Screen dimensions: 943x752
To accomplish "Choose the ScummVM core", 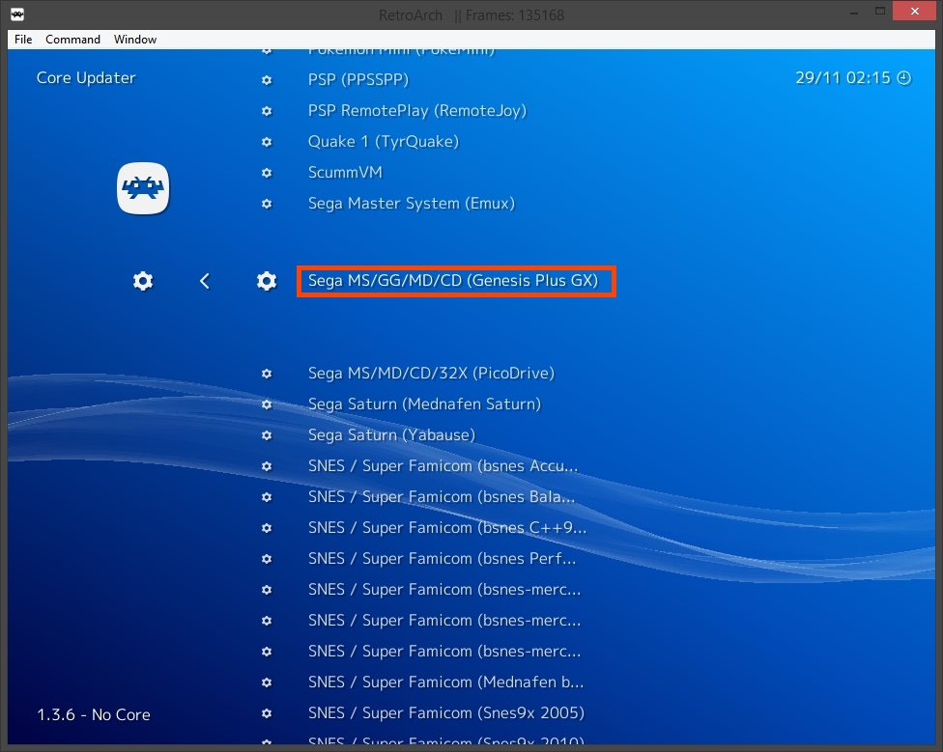I will click(x=345, y=173).
